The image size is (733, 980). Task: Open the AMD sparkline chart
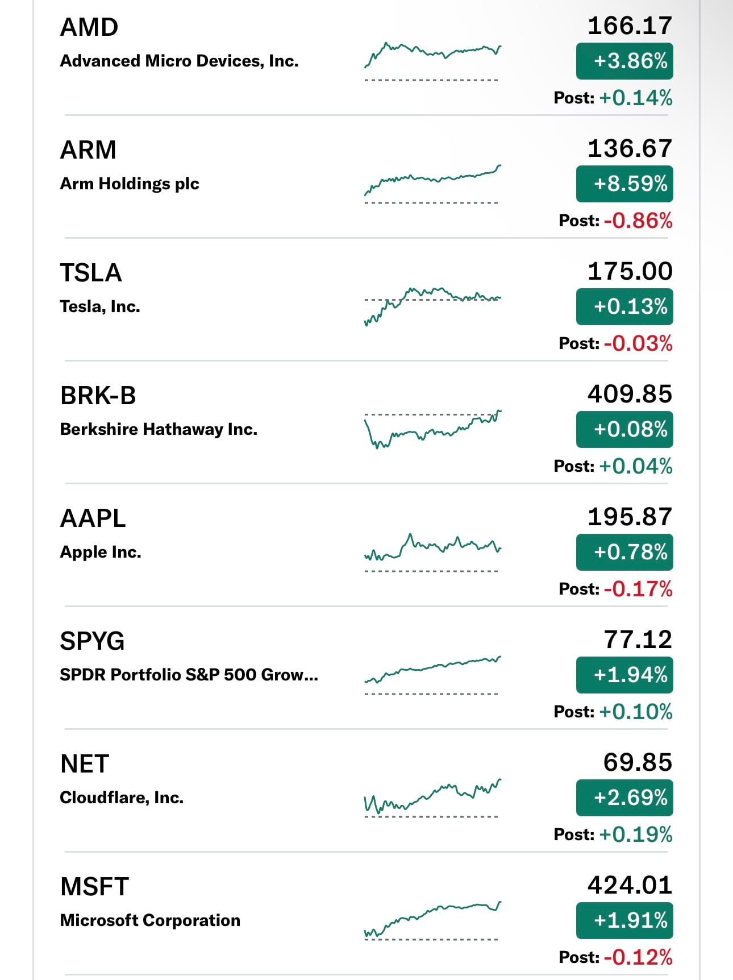(x=432, y=61)
